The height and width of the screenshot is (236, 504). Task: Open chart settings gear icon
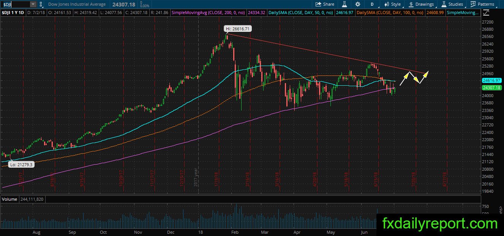[x=357, y=4]
